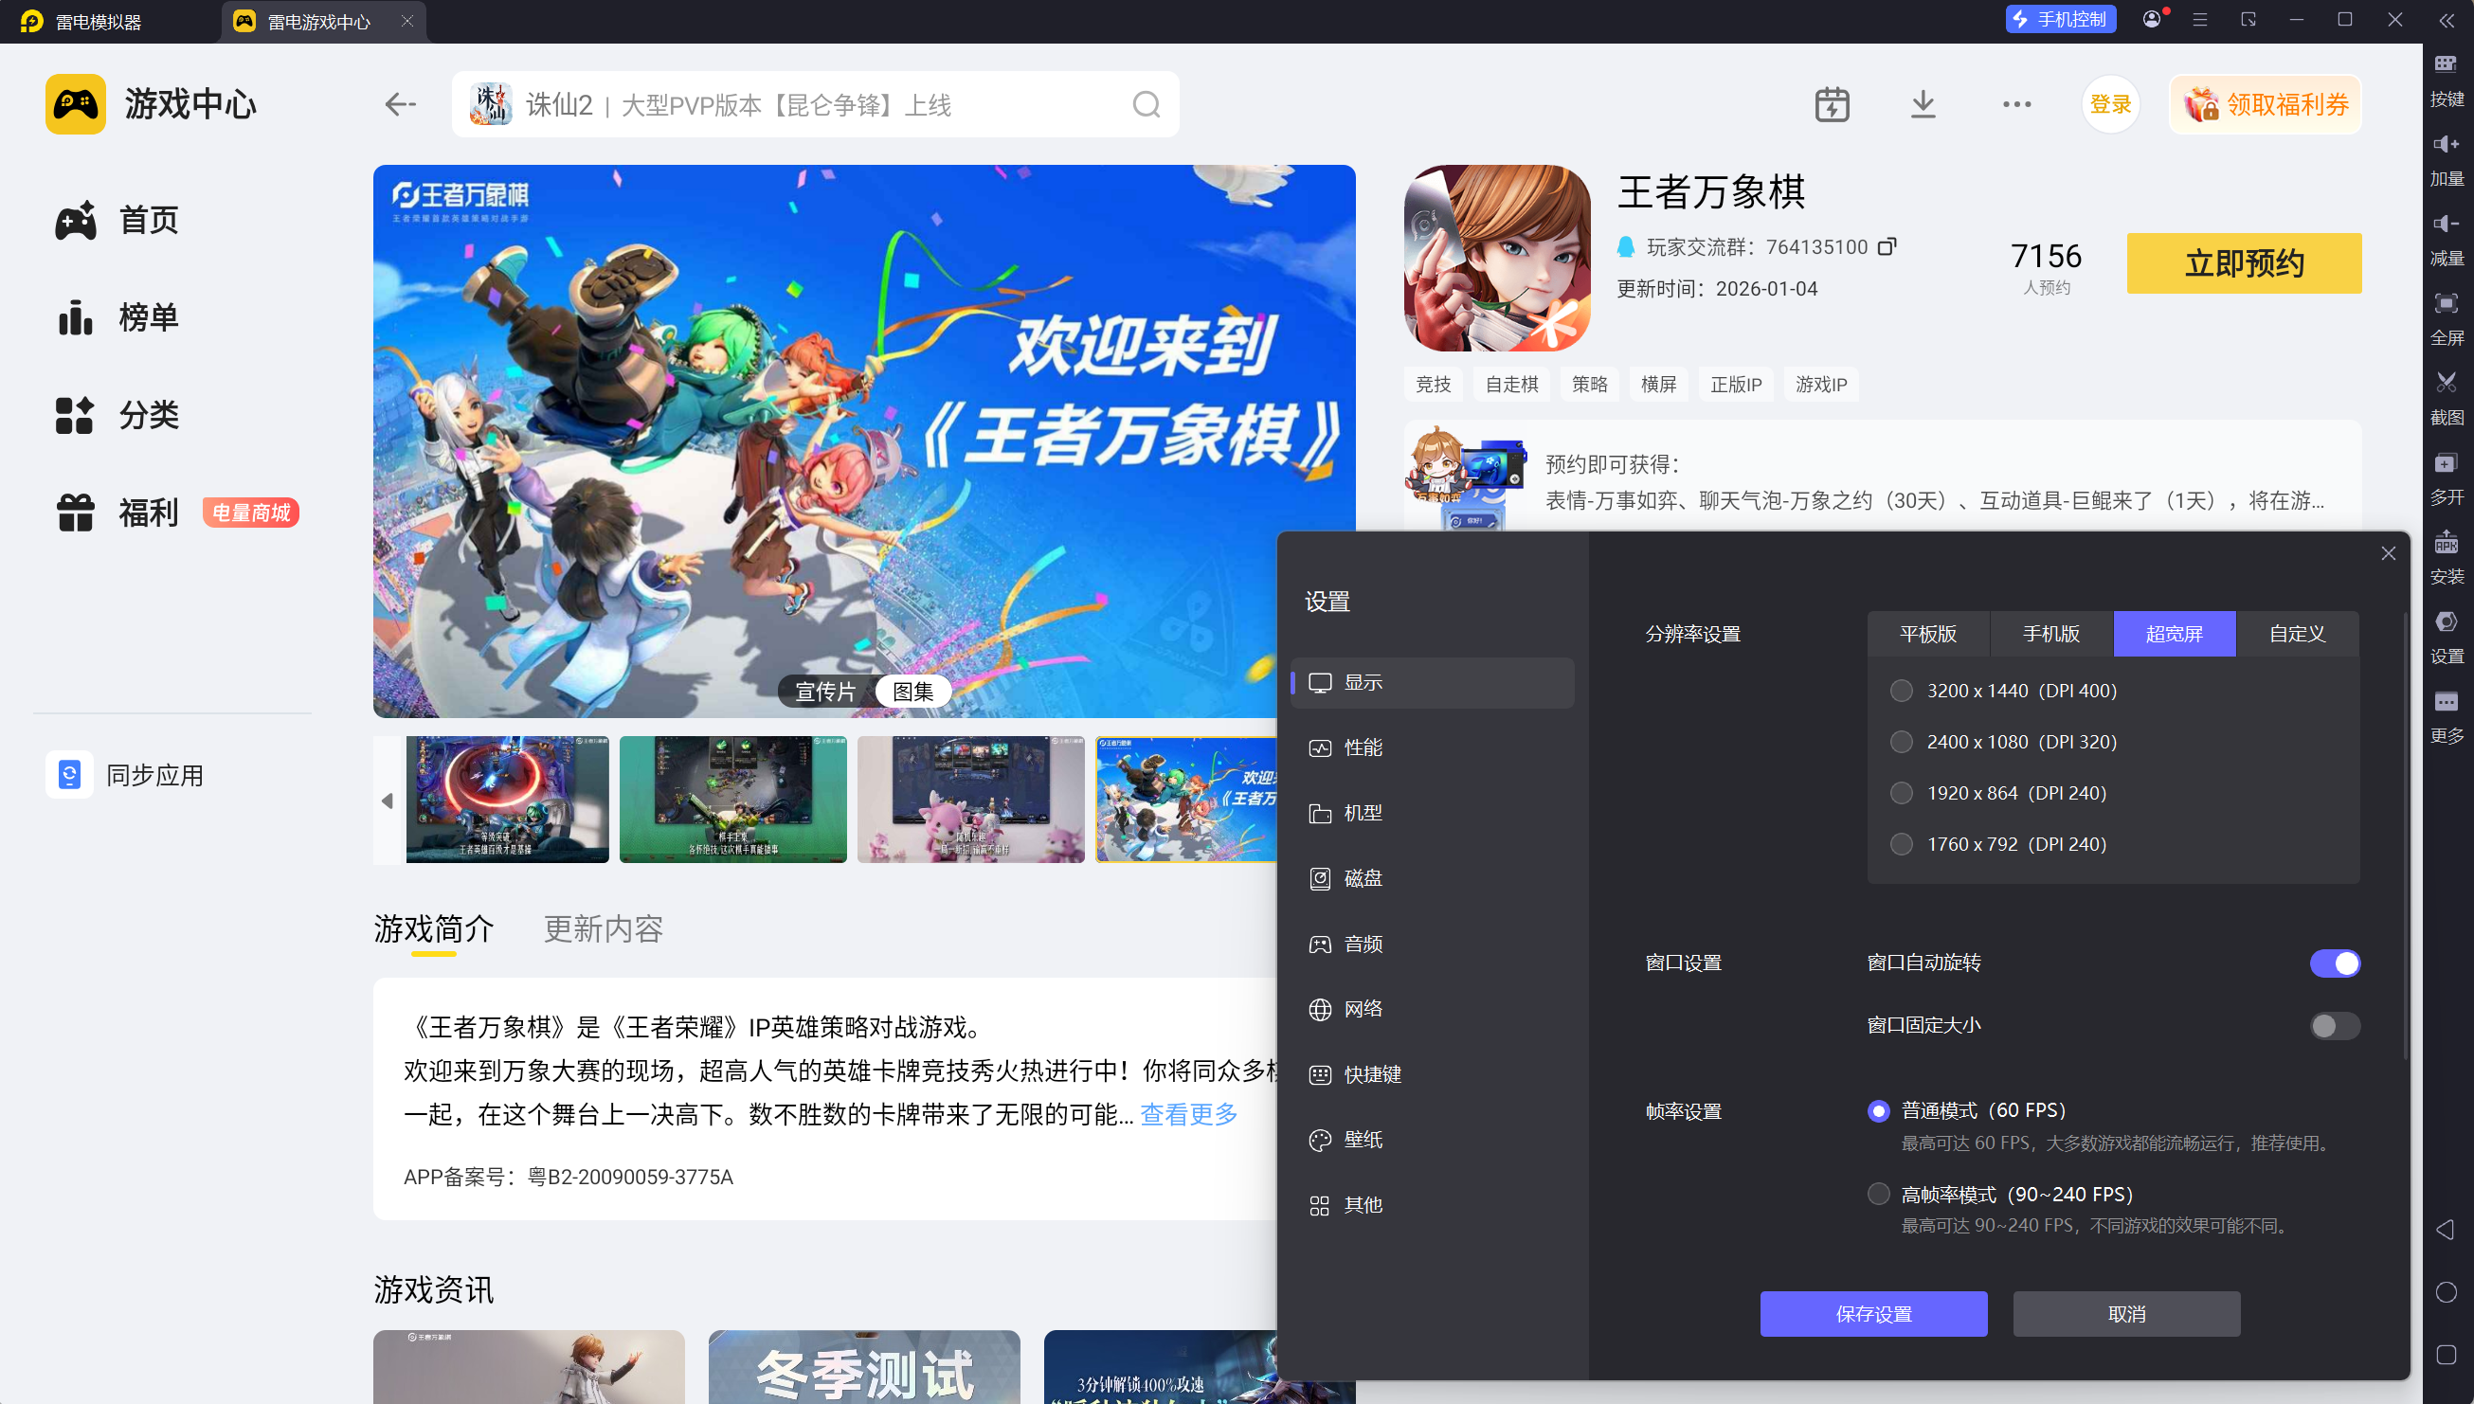Choose high frame rate mode radio button
The width and height of the screenshot is (2474, 1404).
1878,1194
